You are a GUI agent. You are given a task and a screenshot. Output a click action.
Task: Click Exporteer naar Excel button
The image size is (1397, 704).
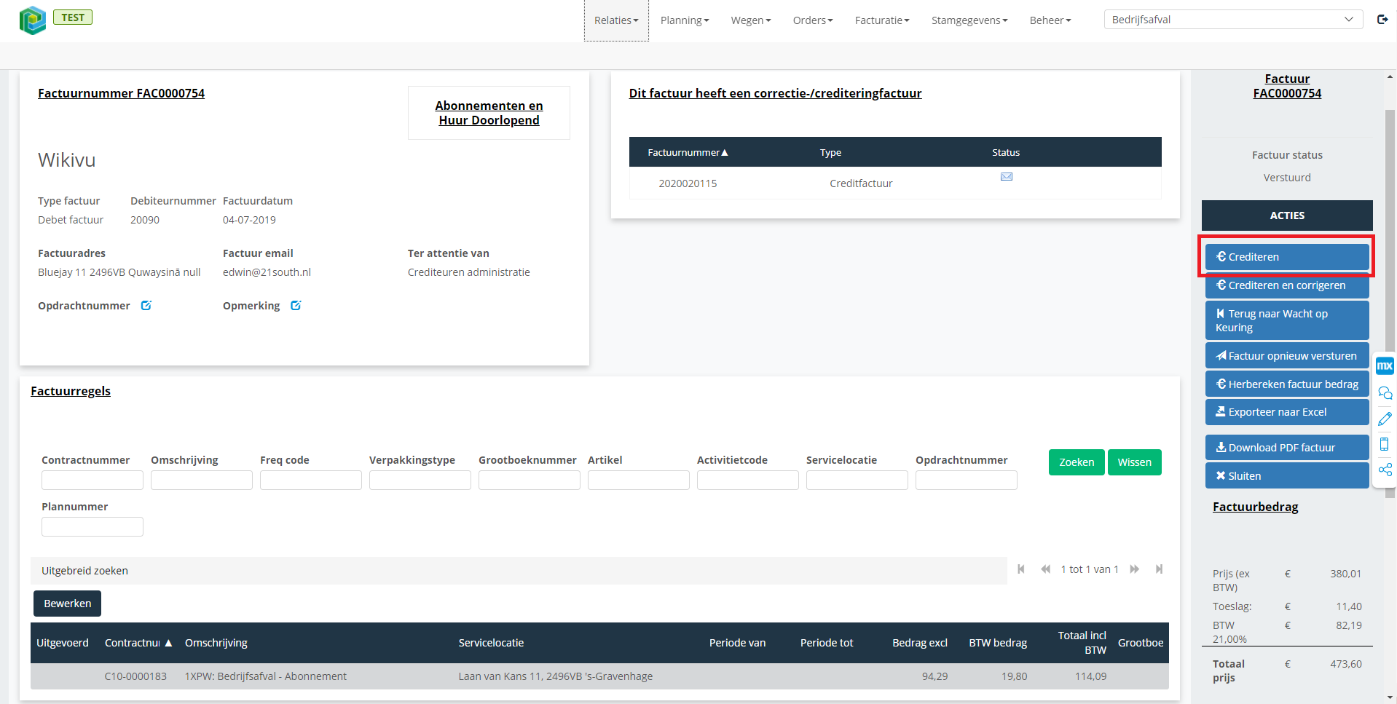(1287, 412)
